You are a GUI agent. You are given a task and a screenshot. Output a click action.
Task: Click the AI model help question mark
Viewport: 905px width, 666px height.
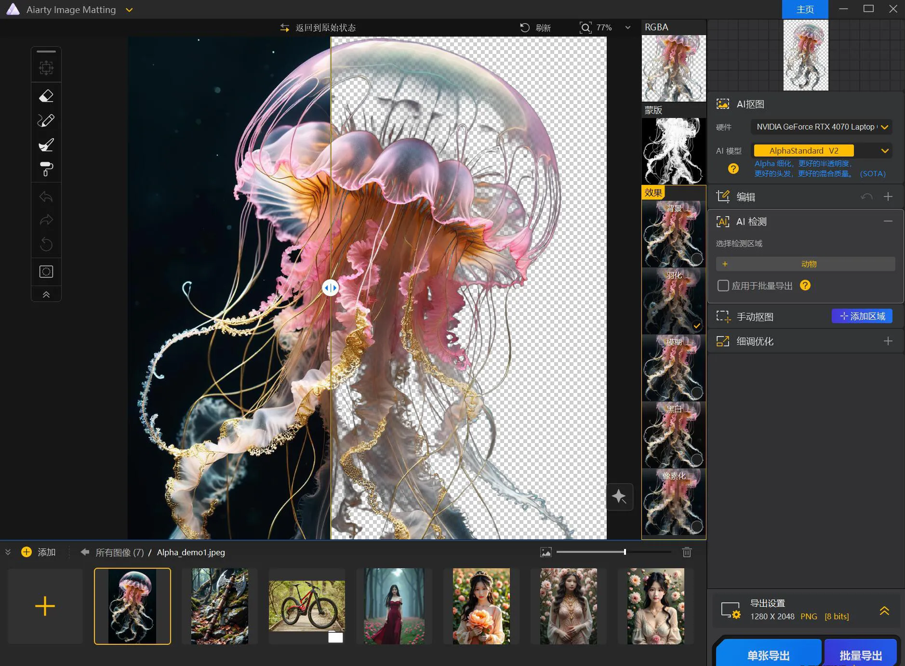click(x=733, y=169)
